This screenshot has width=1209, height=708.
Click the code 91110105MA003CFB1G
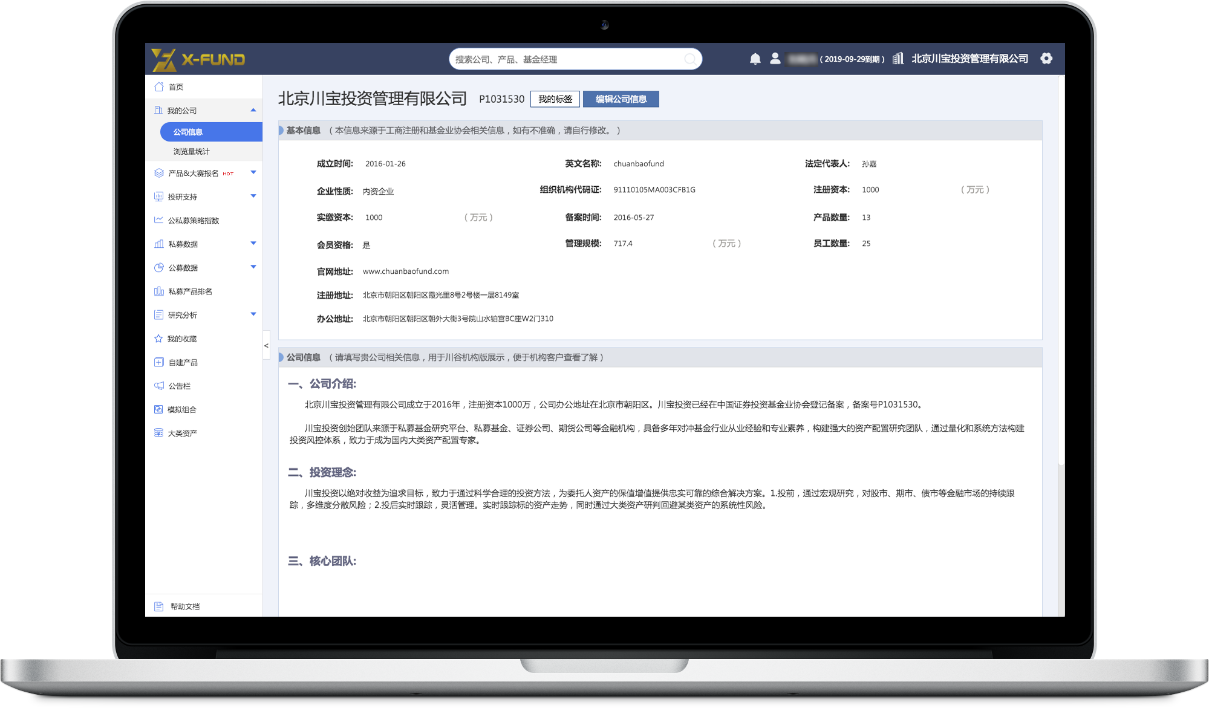coord(654,190)
